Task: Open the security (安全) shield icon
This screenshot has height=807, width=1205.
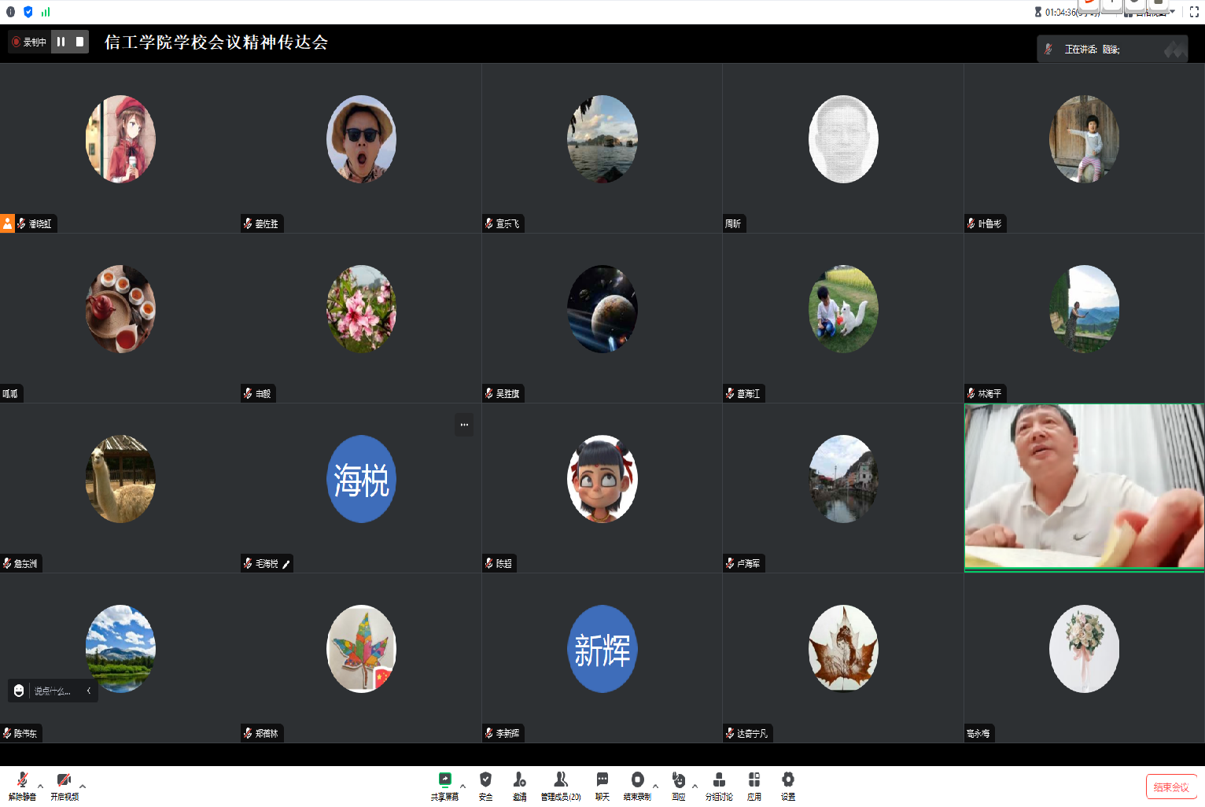Action: [x=485, y=784]
